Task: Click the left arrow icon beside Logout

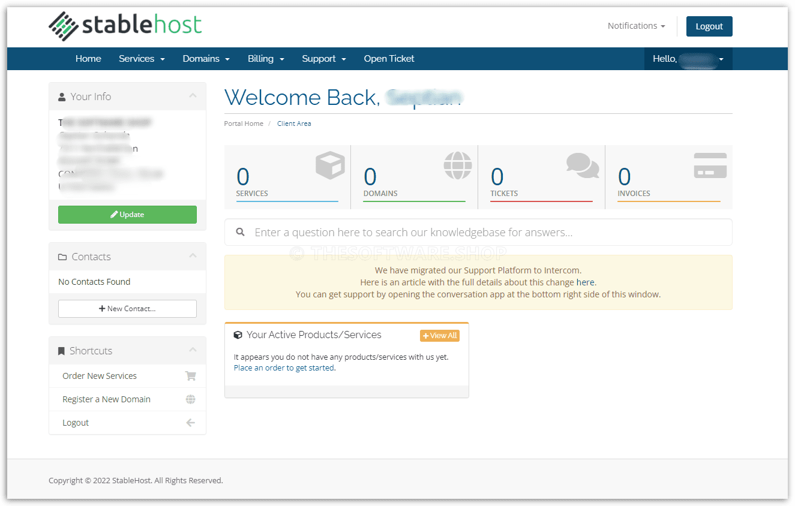Action: coord(191,423)
